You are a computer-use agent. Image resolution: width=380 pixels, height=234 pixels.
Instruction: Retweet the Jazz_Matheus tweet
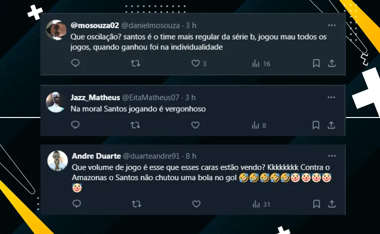click(135, 125)
